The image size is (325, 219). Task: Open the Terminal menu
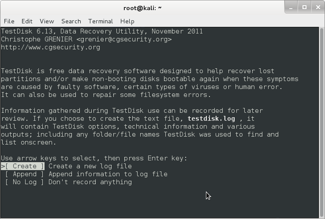(101, 21)
